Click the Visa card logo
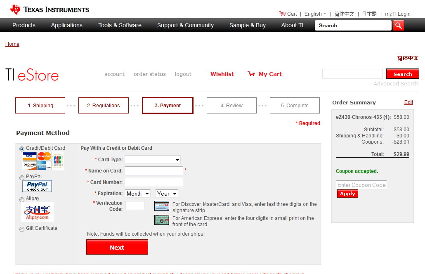425x274 pixels. click(x=30, y=156)
